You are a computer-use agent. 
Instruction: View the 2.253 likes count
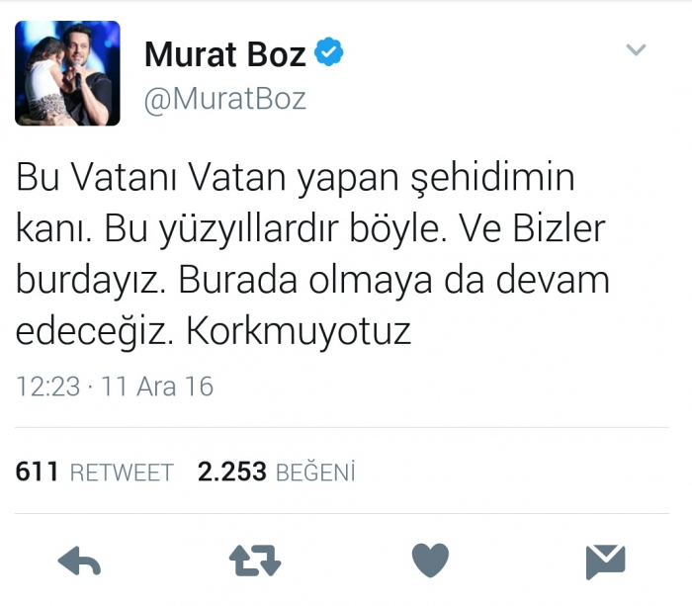click(x=232, y=471)
